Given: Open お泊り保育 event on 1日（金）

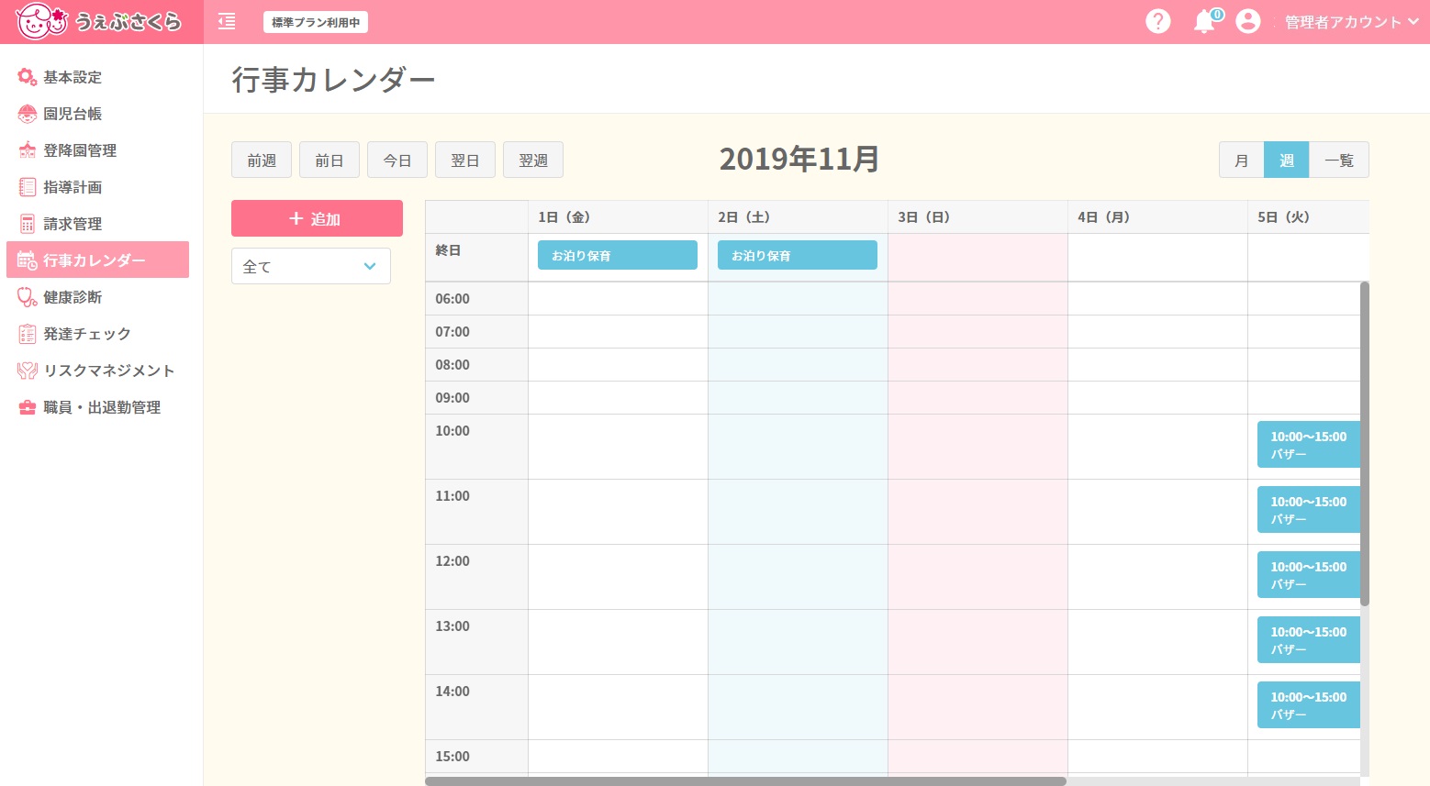Looking at the screenshot, I should (618, 255).
